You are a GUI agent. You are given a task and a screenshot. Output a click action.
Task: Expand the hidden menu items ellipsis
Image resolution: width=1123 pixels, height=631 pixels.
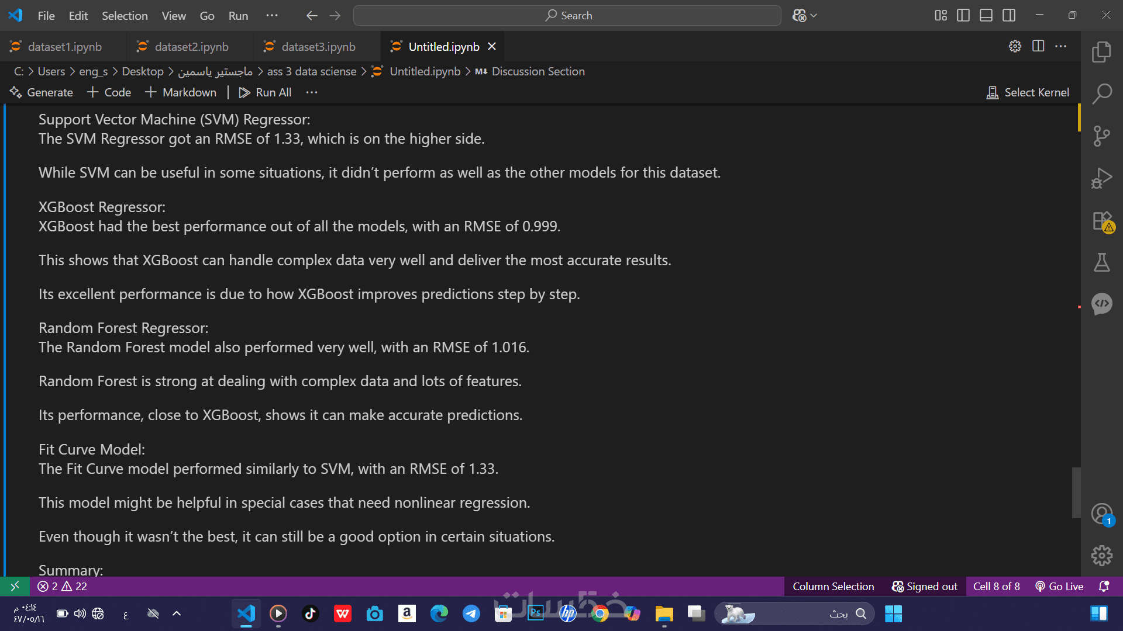tap(272, 16)
